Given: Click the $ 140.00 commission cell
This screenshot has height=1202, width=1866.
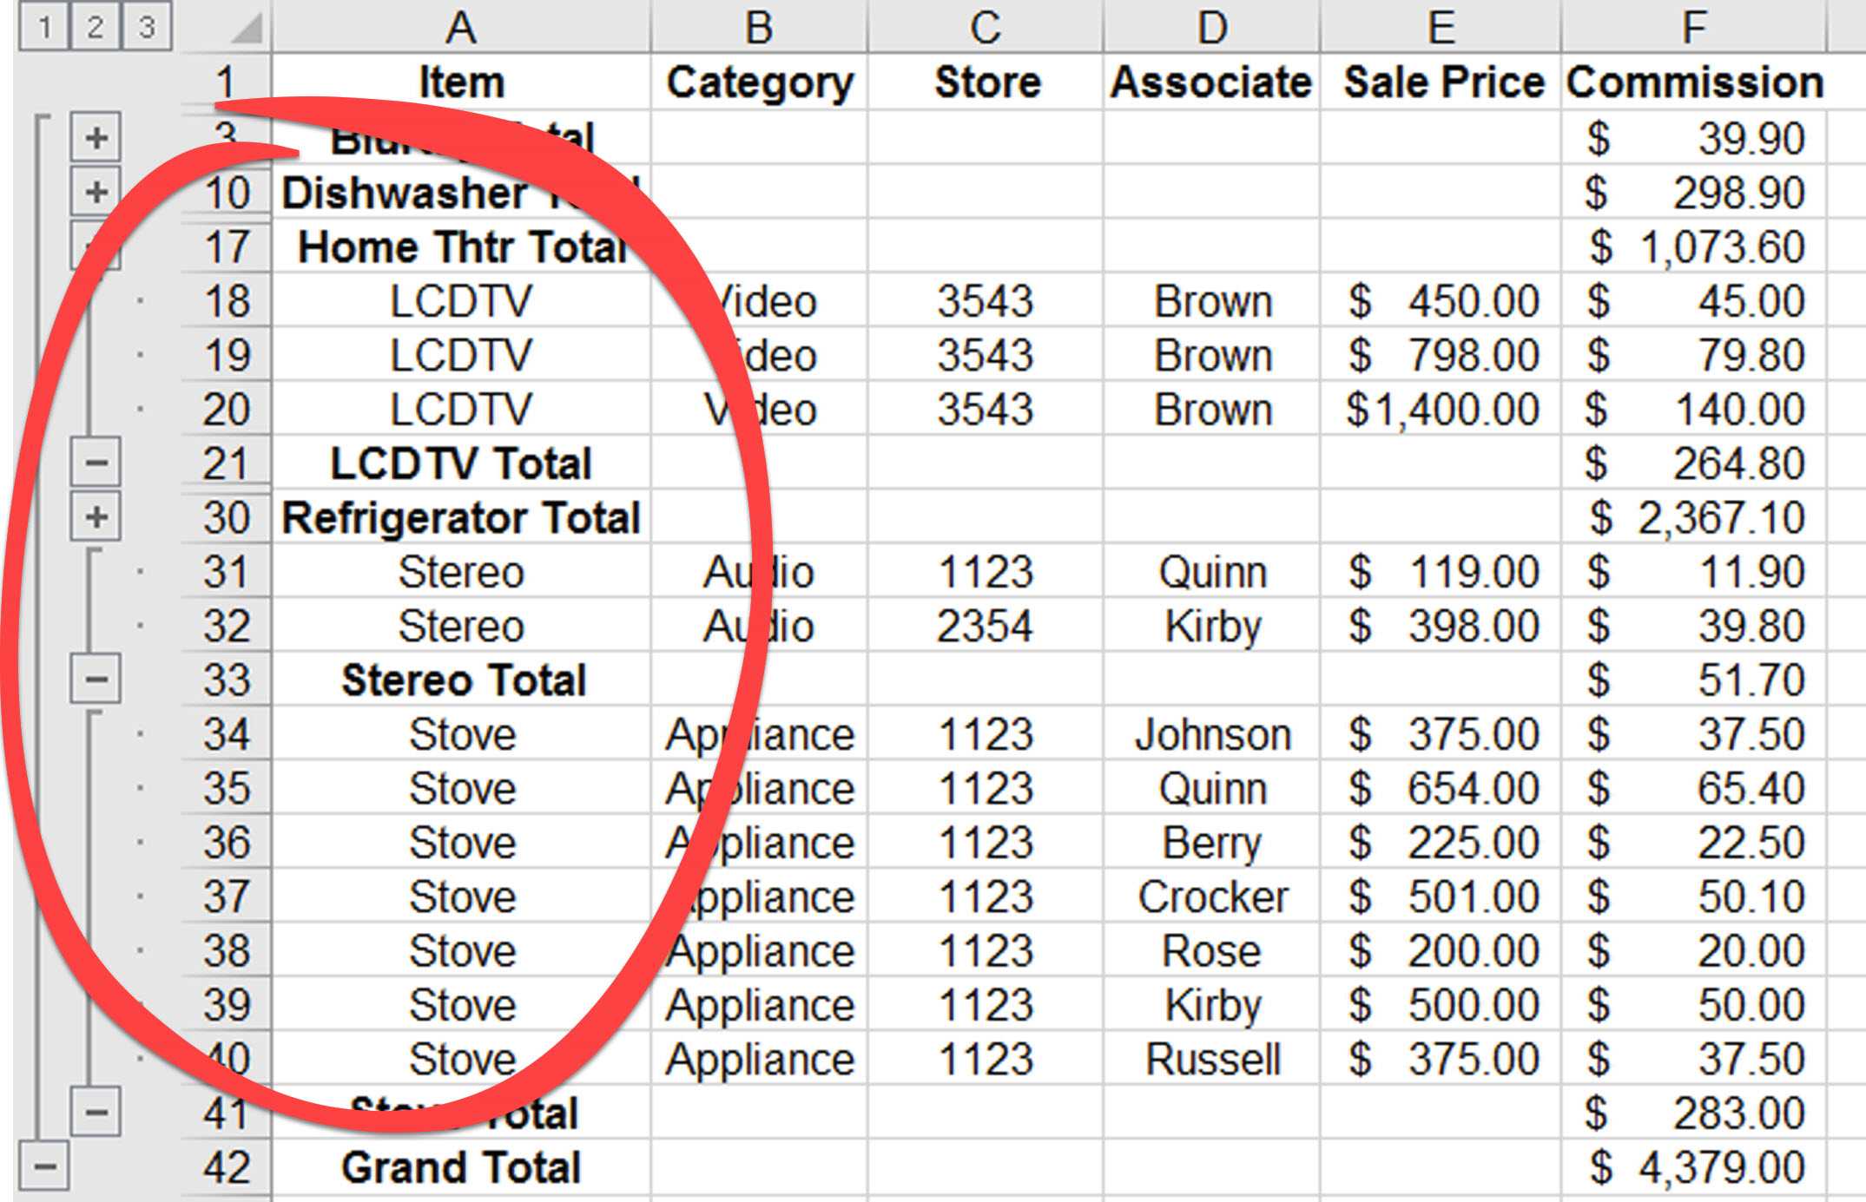Looking at the screenshot, I should (1694, 409).
